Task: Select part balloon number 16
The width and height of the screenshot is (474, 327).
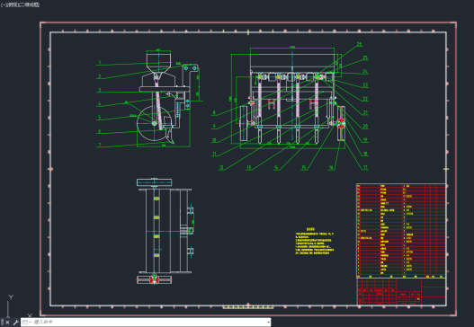Action: (331, 167)
